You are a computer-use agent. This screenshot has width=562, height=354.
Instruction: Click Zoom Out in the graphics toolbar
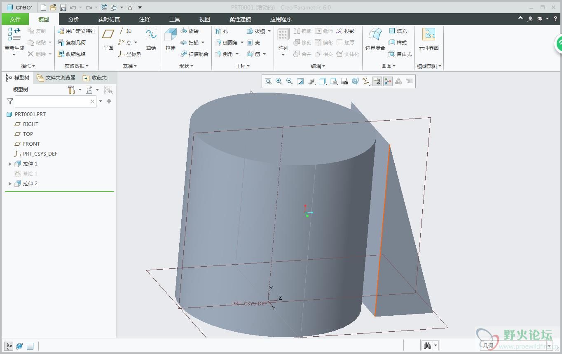pos(290,82)
